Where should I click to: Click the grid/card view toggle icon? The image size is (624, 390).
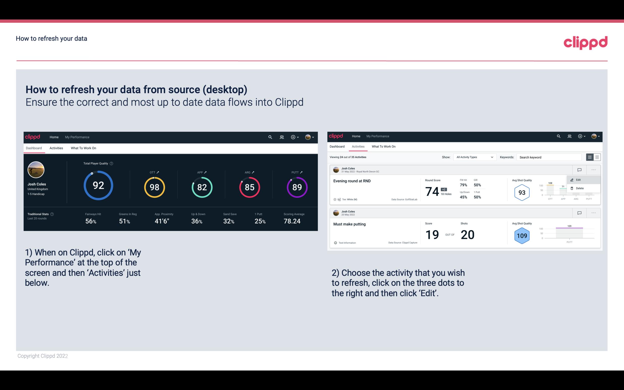(597, 157)
